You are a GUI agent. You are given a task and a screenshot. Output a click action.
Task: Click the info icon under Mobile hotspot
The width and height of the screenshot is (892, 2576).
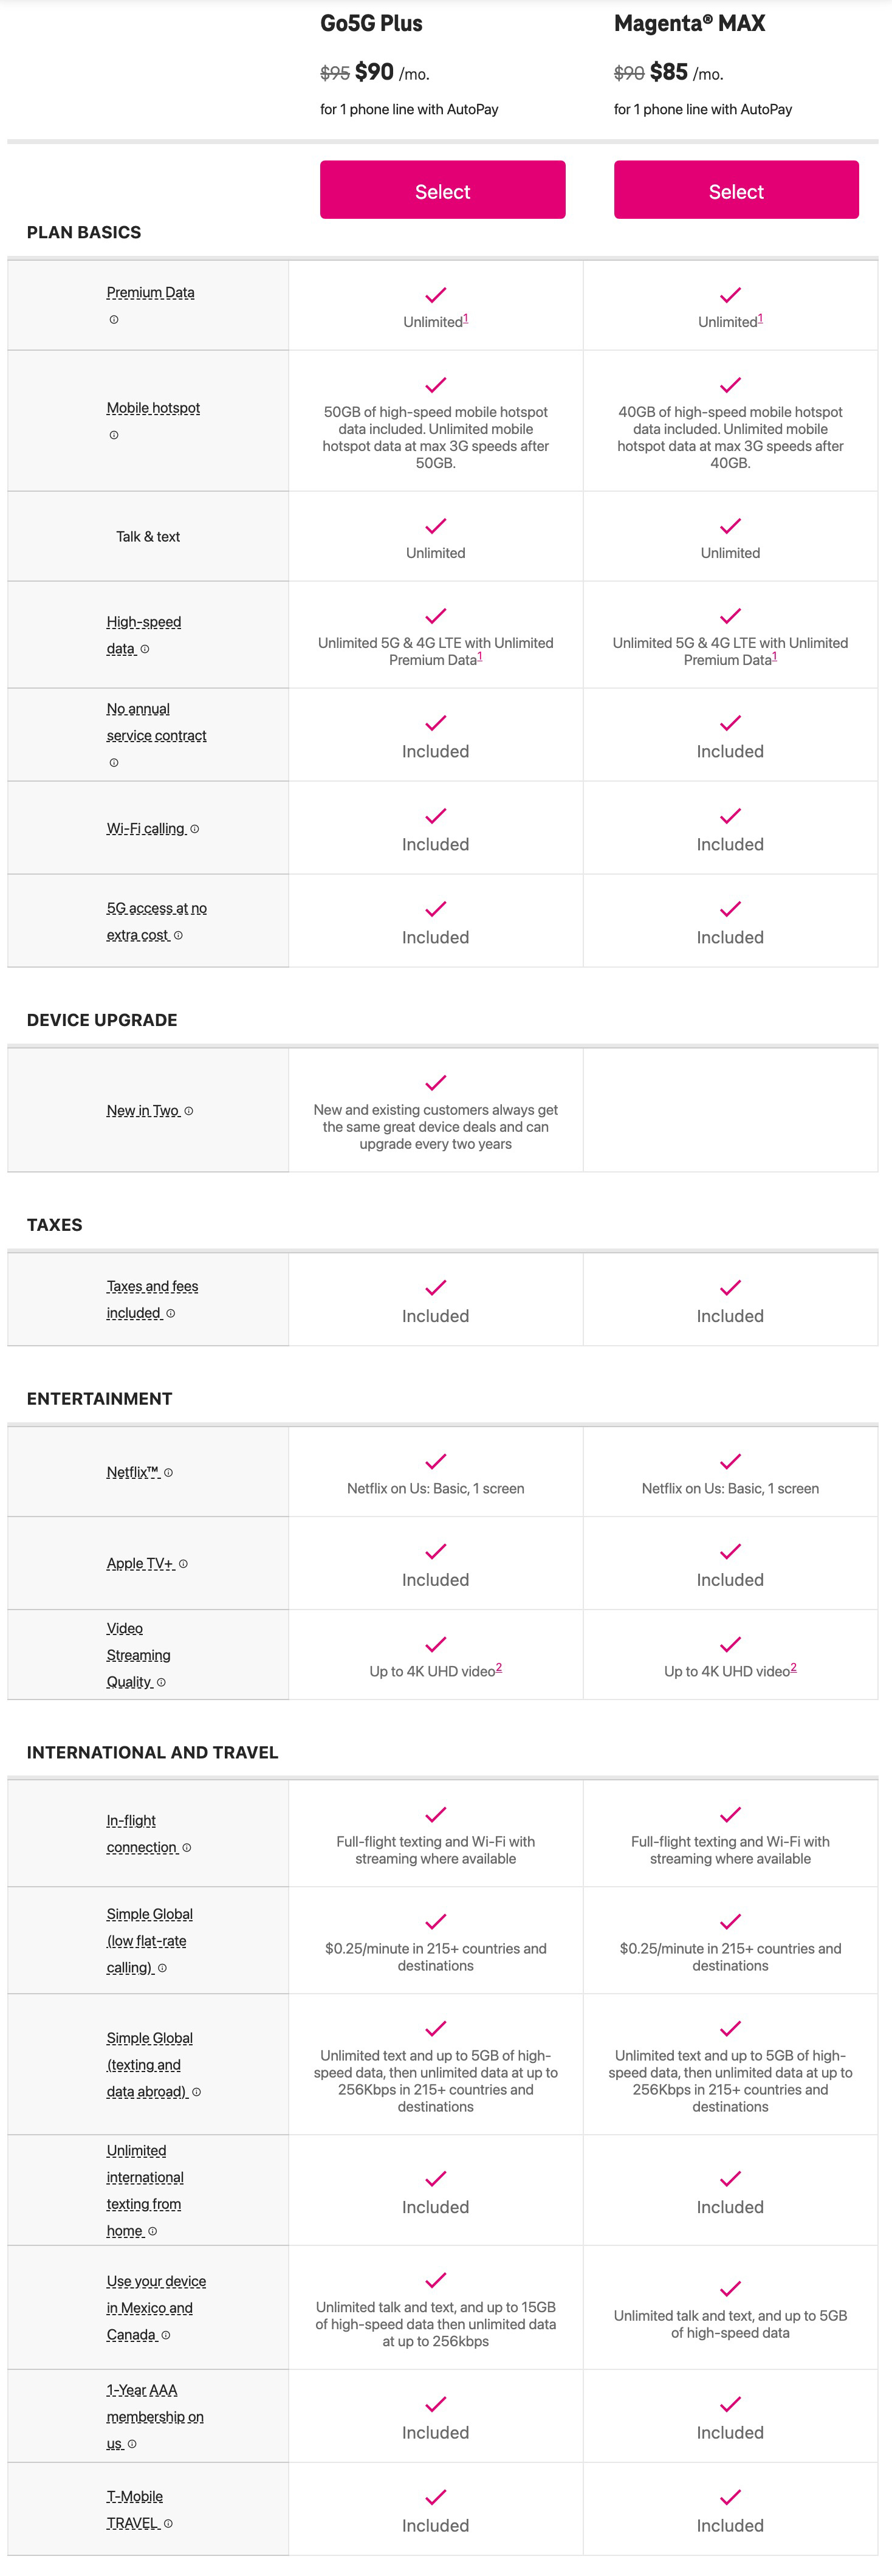114,435
